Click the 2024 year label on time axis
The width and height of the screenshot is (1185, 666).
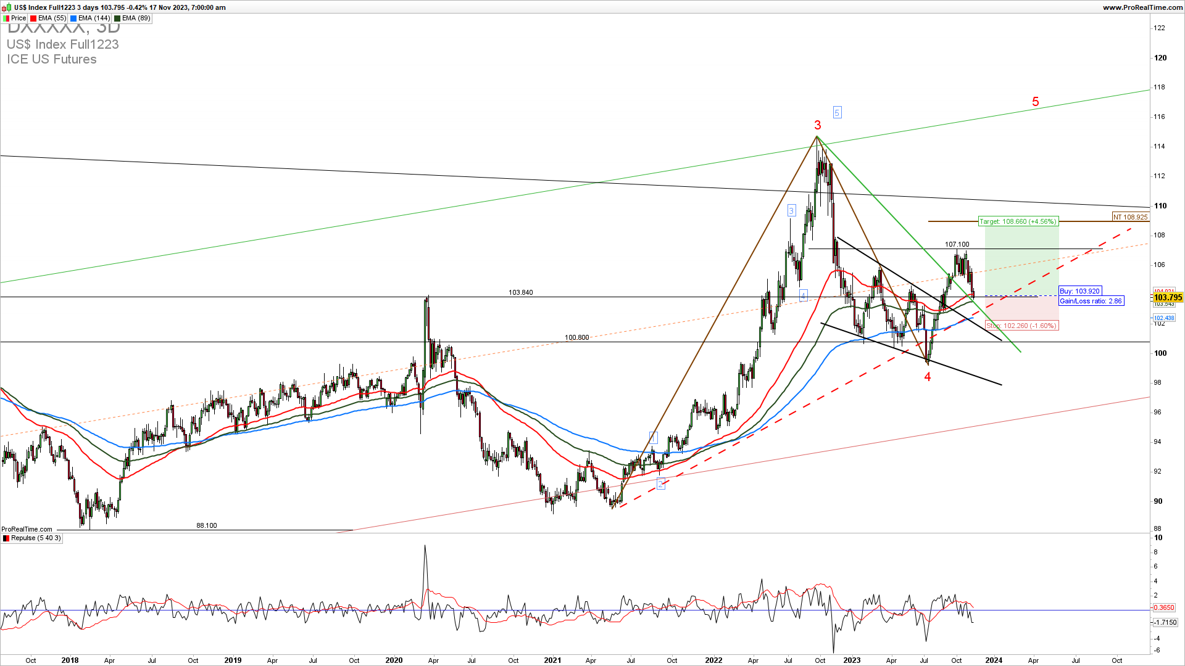994,660
